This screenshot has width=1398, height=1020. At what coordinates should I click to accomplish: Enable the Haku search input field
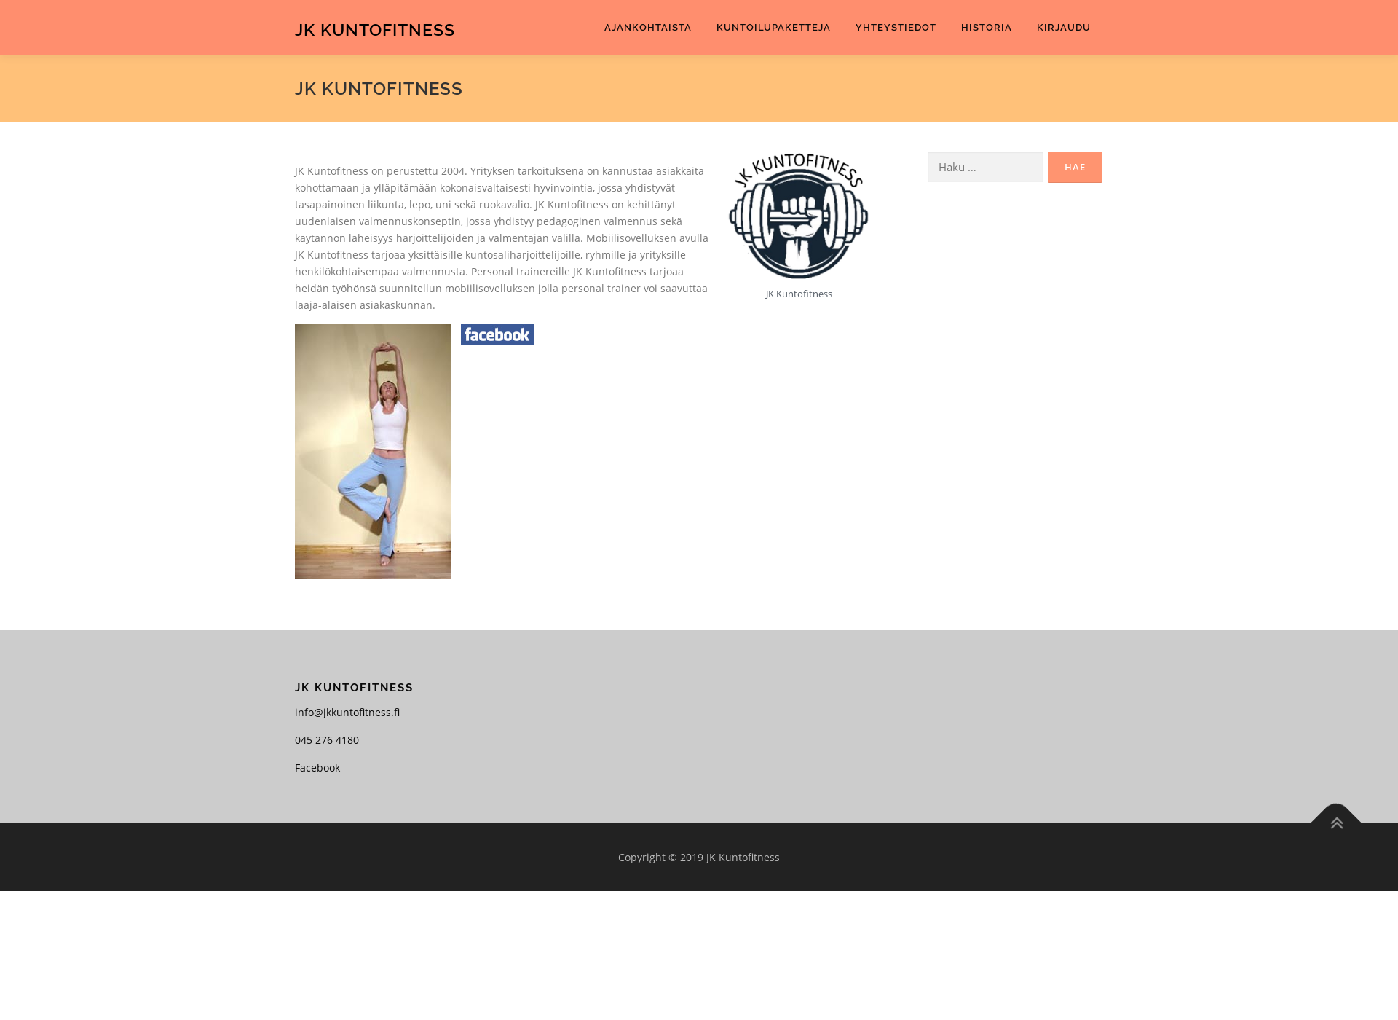pos(984,166)
